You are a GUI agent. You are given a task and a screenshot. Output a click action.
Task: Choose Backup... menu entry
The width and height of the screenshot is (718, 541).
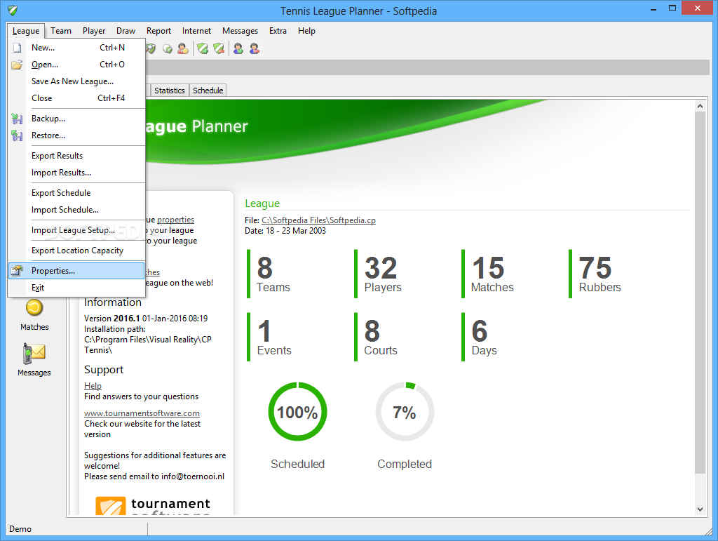pos(76,119)
